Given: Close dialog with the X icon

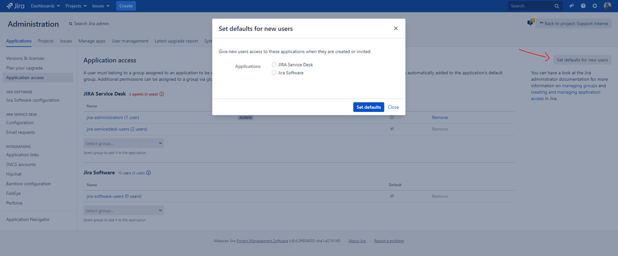Looking at the screenshot, I should coord(396,28).
